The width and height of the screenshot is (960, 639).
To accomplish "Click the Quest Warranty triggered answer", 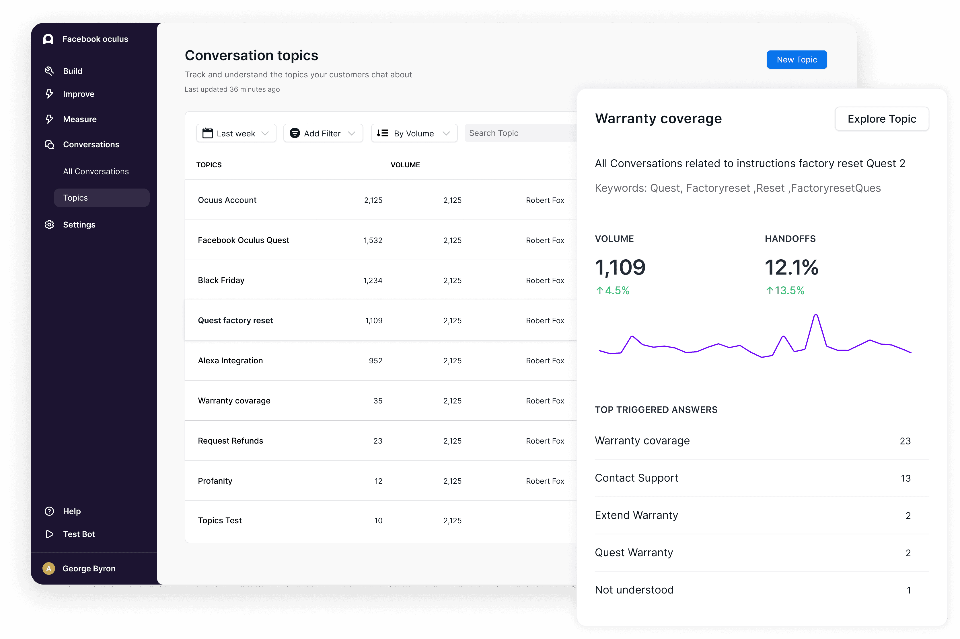I will pyautogui.click(x=762, y=552).
